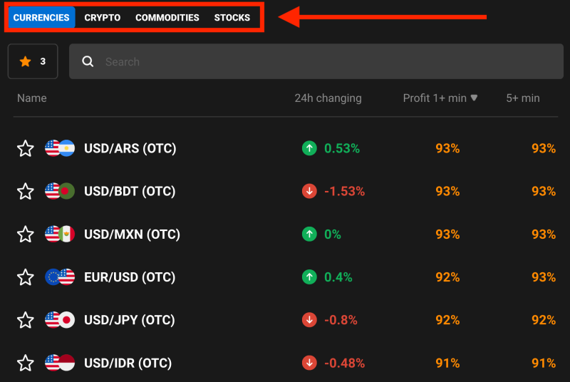The width and height of the screenshot is (570, 382).
Task: Click the USD/IDR flag pair icon
Action: tap(60, 363)
